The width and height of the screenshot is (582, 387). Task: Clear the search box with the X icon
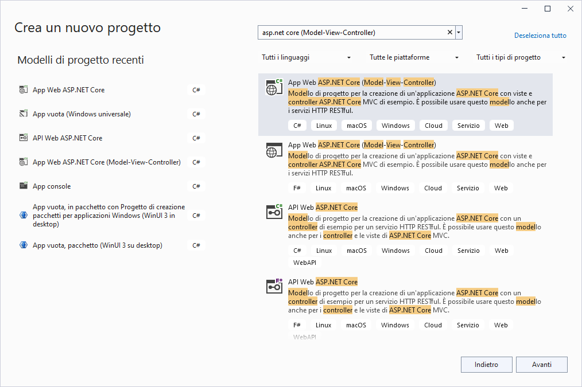click(449, 32)
